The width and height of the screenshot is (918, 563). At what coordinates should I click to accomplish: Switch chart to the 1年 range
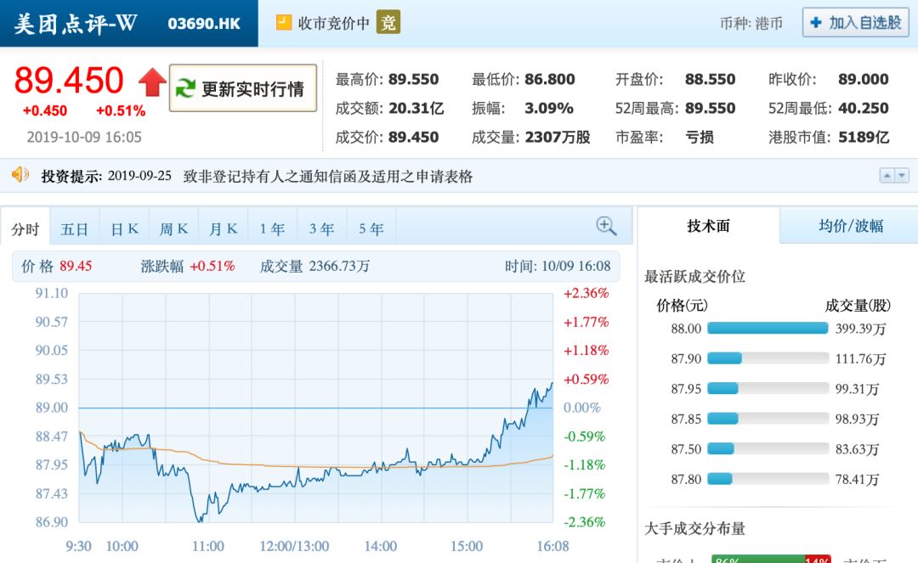(x=272, y=229)
